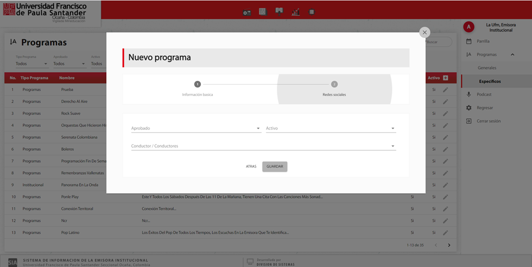Click the book with microphone header icon
The width and height of the screenshot is (532, 267).
pyautogui.click(x=279, y=11)
